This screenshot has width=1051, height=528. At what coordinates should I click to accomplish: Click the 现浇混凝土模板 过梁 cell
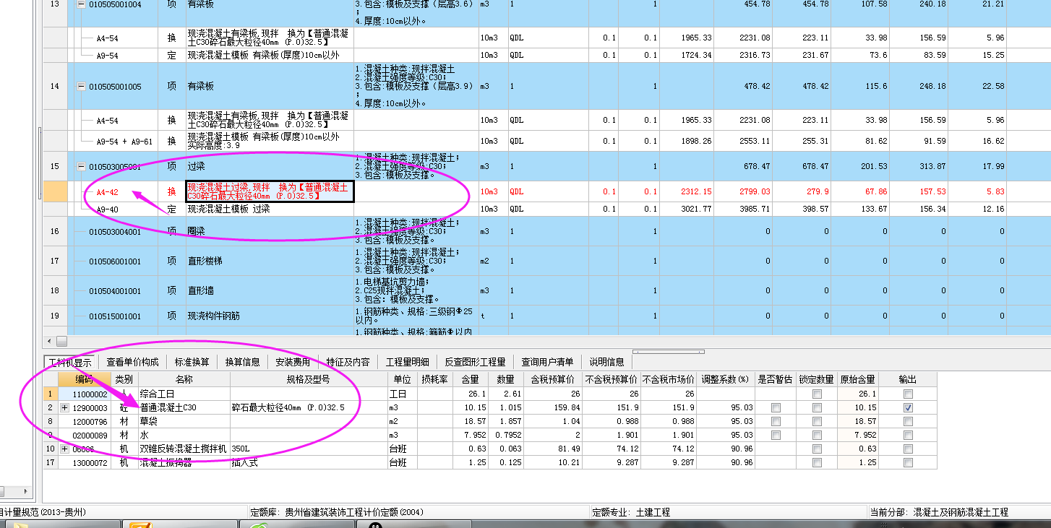269,209
